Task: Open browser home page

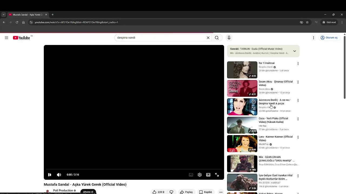Action: pyautogui.click(x=23, y=22)
